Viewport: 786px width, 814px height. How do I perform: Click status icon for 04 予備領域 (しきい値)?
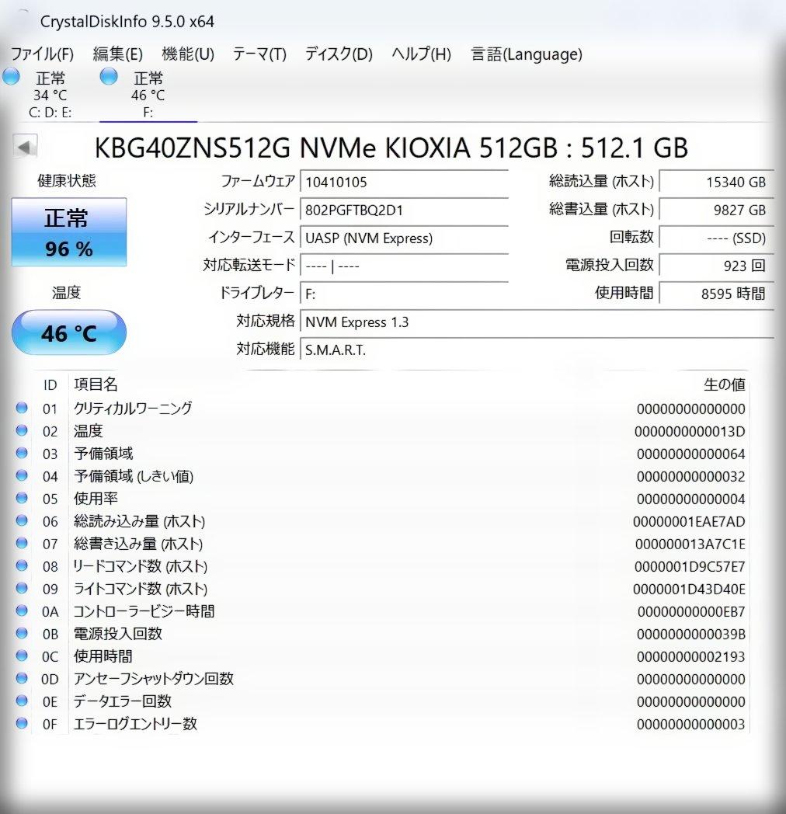(22, 475)
